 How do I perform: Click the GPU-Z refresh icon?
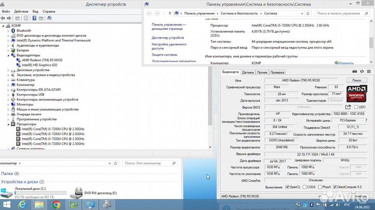click(362, 71)
